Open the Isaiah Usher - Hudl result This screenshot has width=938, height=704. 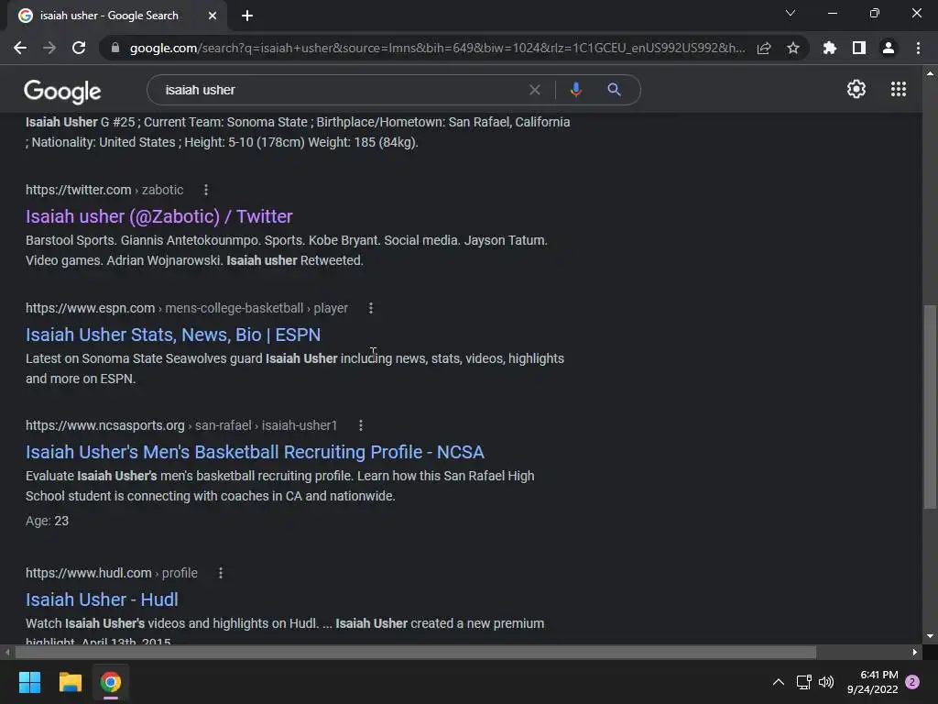tap(102, 599)
